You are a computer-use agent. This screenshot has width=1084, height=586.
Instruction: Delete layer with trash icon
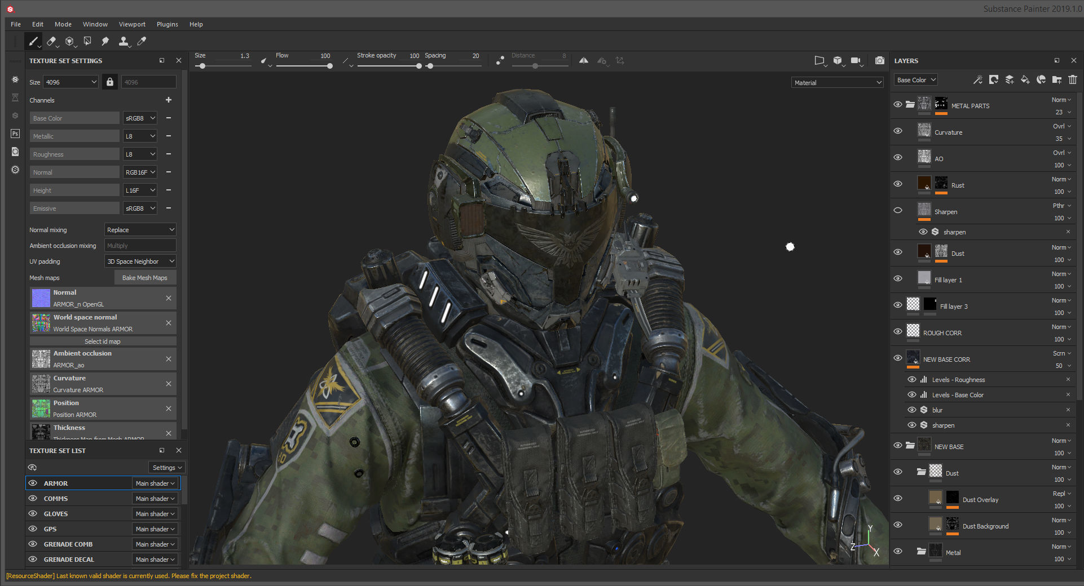tap(1073, 79)
